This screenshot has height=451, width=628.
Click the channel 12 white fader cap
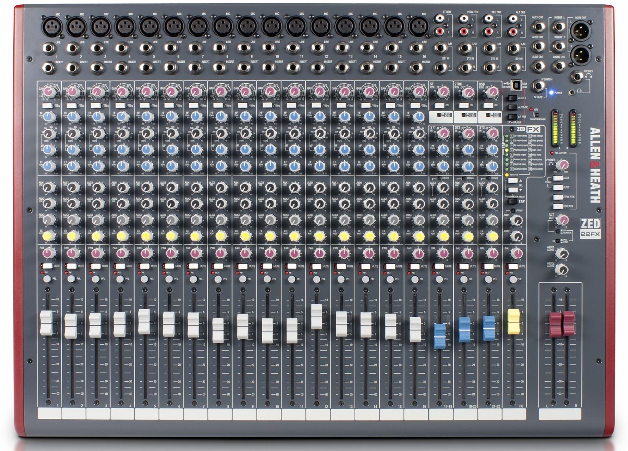(317, 317)
